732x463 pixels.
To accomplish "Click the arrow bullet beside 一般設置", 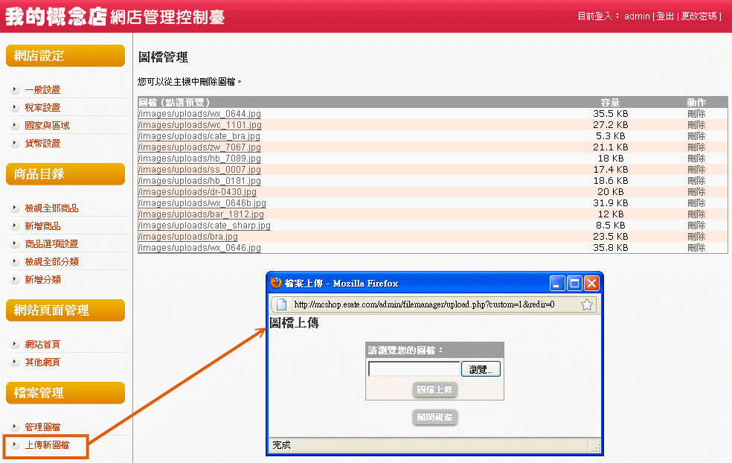I will point(15,89).
